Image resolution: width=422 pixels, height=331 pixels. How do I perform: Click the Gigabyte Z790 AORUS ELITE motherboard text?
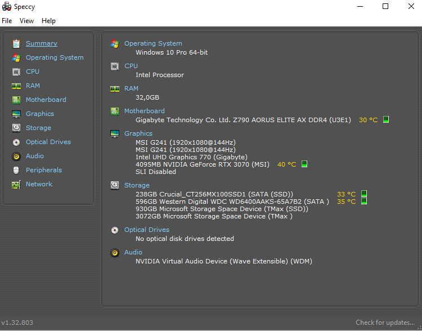243,120
